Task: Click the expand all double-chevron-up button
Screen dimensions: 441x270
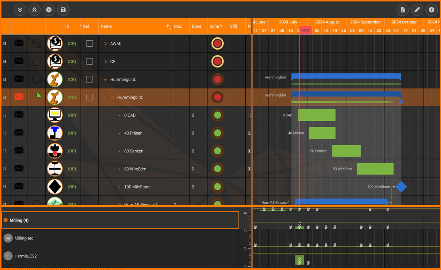Action: coord(34,10)
